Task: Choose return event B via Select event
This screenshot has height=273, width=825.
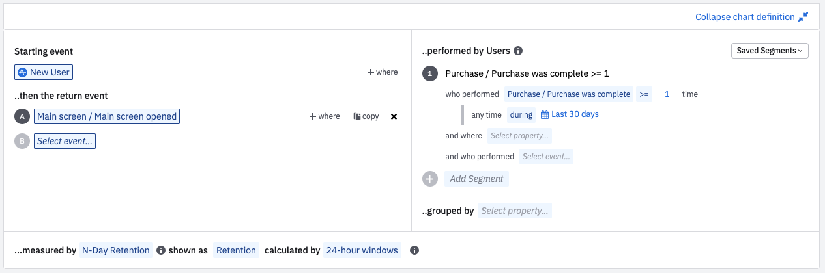Action: coord(65,141)
